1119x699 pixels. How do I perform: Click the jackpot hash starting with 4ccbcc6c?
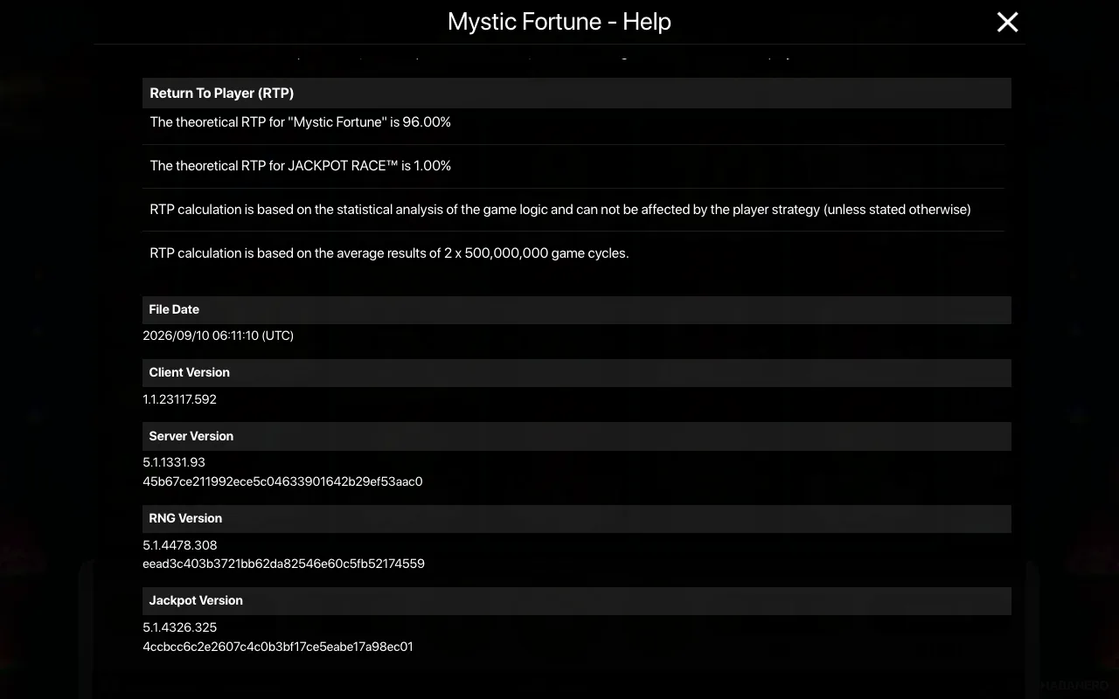[x=278, y=647]
